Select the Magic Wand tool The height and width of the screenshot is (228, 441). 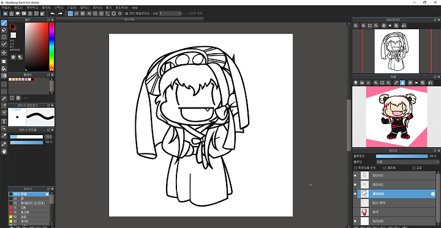[x=4, y=98]
